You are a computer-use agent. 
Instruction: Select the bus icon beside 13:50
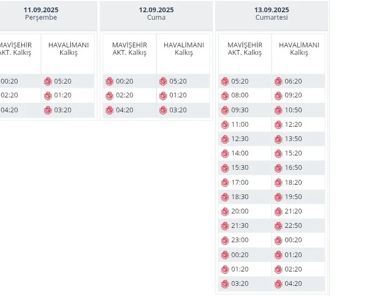tap(278, 139)
